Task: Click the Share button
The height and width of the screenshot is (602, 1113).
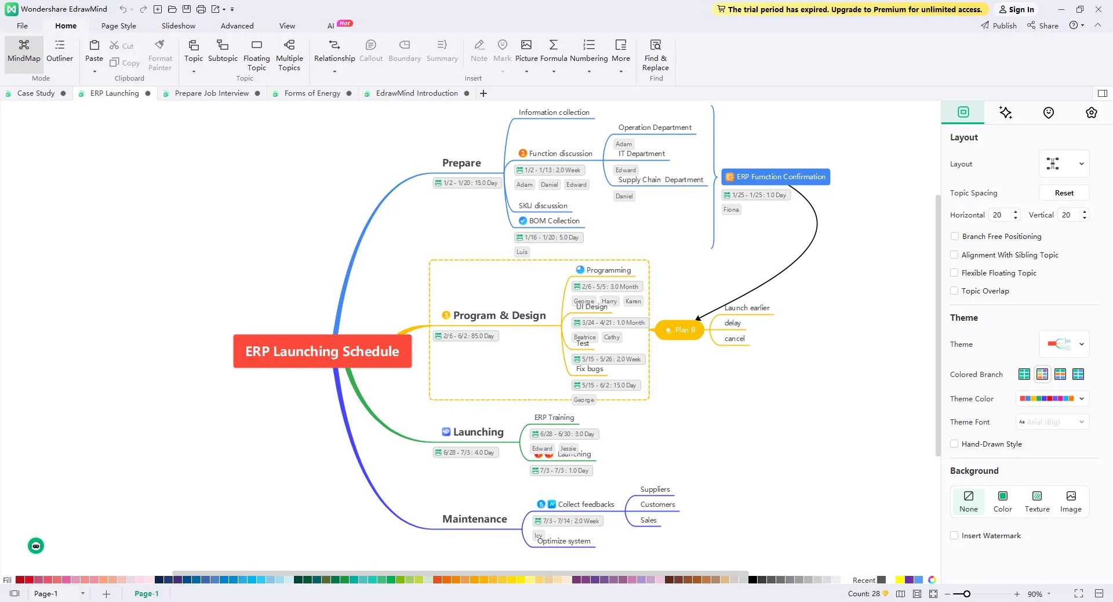Action: 1043,26
